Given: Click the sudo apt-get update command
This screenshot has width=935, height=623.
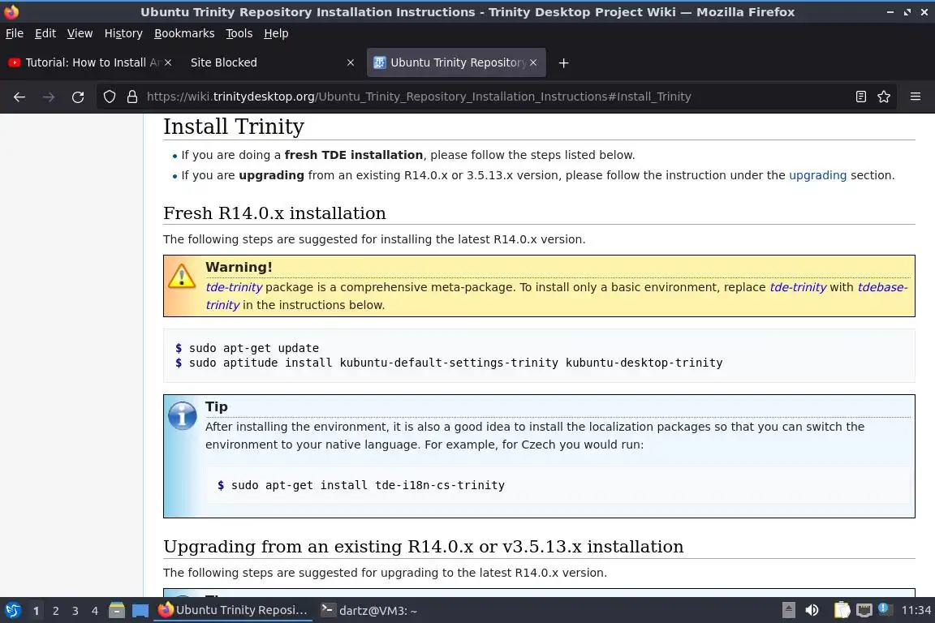Looking at the screenshot, I should coord(254,348).
